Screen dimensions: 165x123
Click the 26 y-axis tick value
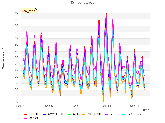pos(16,57)
